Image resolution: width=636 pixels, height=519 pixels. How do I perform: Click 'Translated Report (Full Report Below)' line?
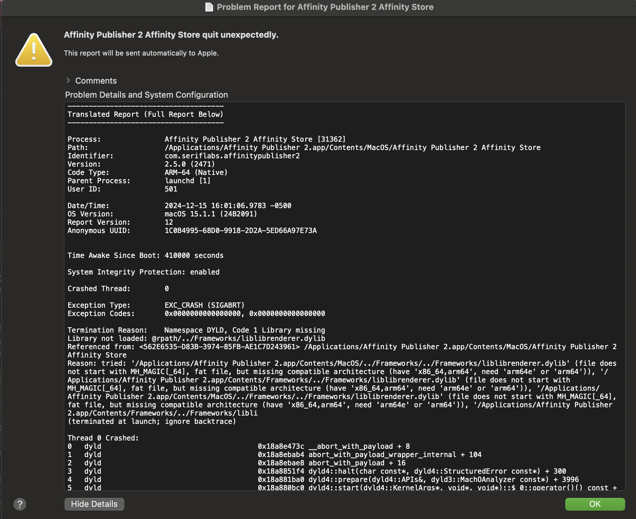145,114
